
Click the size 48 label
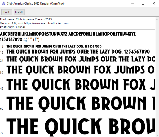point(2,89)
